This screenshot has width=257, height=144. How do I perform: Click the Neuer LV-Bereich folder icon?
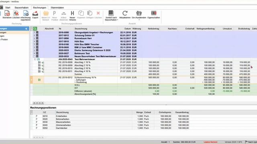[x=46, y=13]
